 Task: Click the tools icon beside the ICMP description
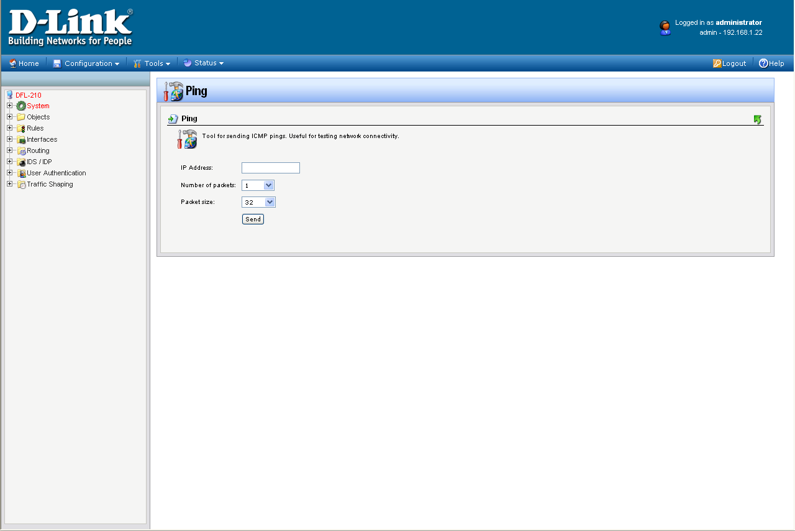click(187, 139)
